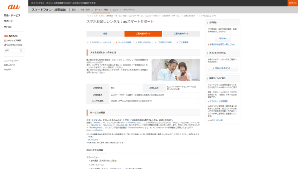Open the 製品 navigation item

point(74,10)
